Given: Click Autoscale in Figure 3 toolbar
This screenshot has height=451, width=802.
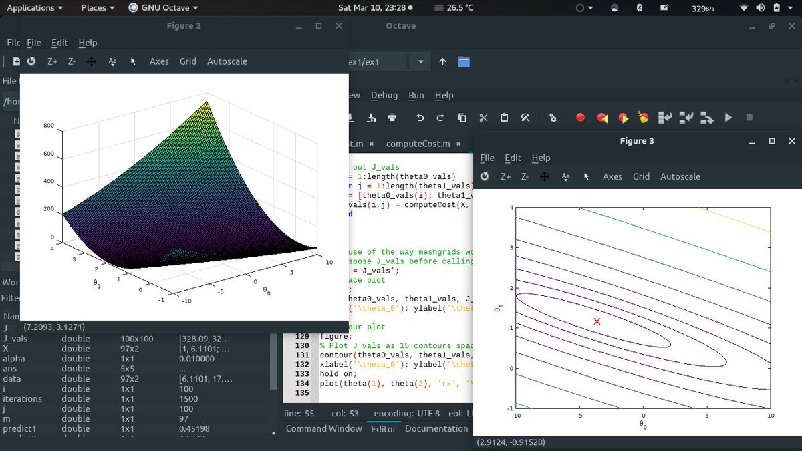Looking at the screenshot, I should (x=680, y=176).
